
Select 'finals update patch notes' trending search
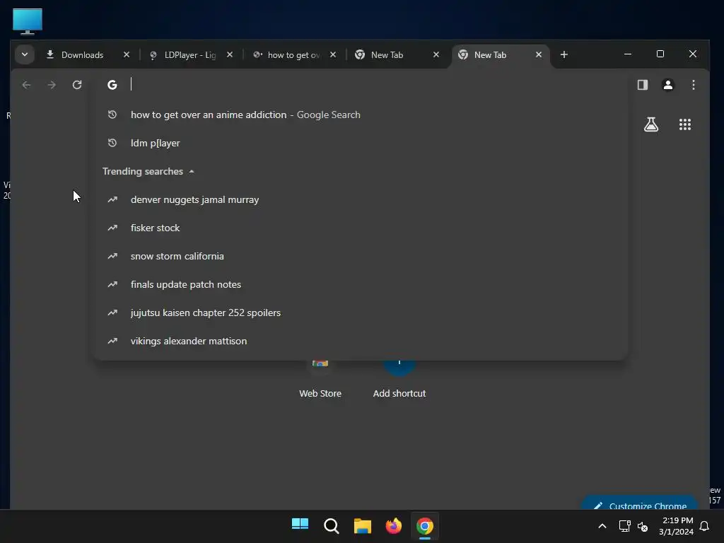click(361, 284)
